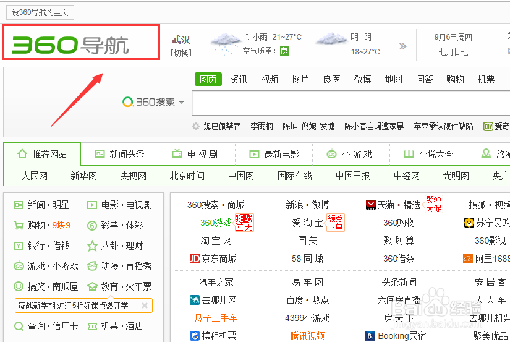Click the 新闻·明星 category icon
This screenshot has width=510, height=342.
coord(19,205)
